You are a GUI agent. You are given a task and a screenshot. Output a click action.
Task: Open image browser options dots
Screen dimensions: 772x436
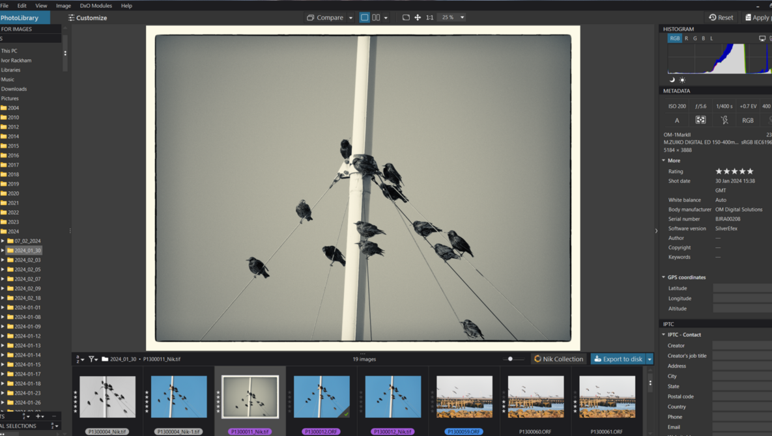650,383
